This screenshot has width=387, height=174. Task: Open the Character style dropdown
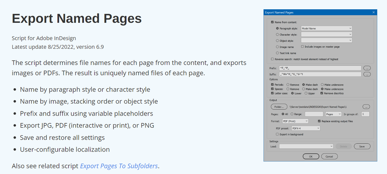tap(326, 34)
